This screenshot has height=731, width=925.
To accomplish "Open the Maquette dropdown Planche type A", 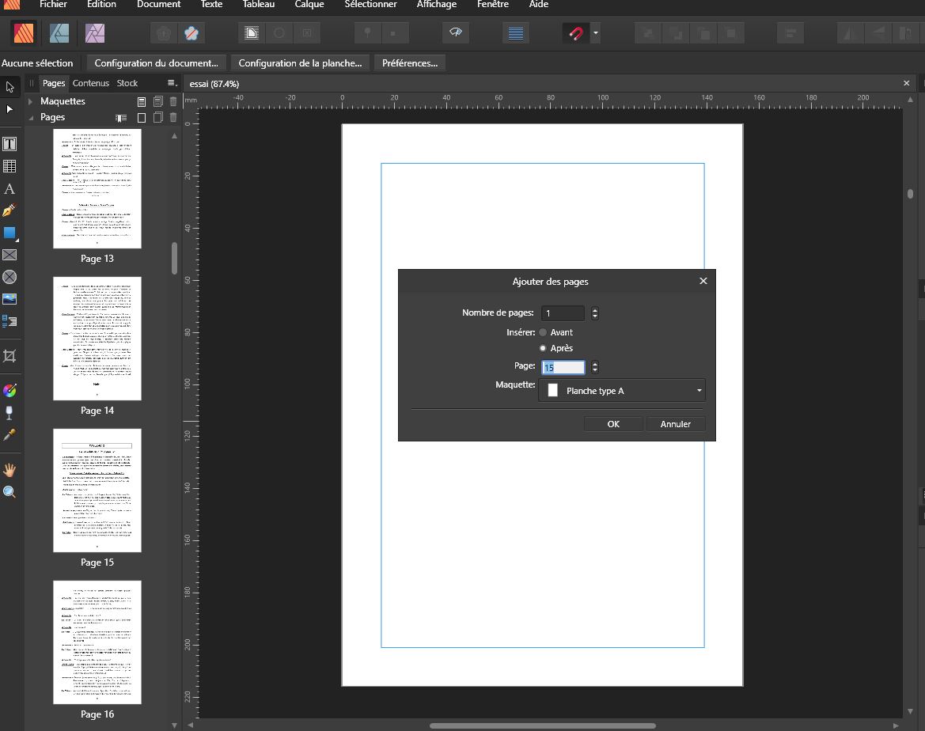I will pos(622,391).
